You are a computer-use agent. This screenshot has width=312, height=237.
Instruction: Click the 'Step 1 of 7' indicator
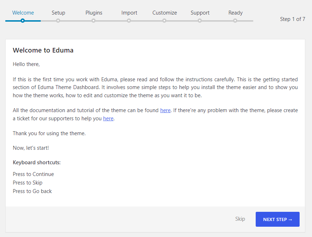(293, 19)
